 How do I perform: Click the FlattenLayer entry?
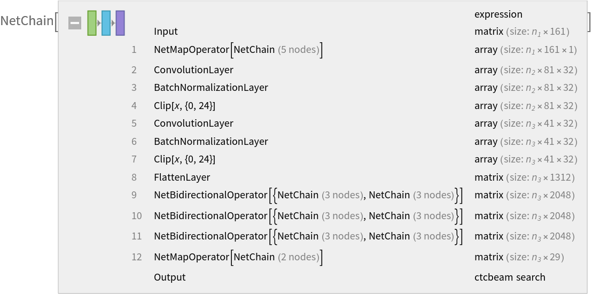click(x=182, y=177)
